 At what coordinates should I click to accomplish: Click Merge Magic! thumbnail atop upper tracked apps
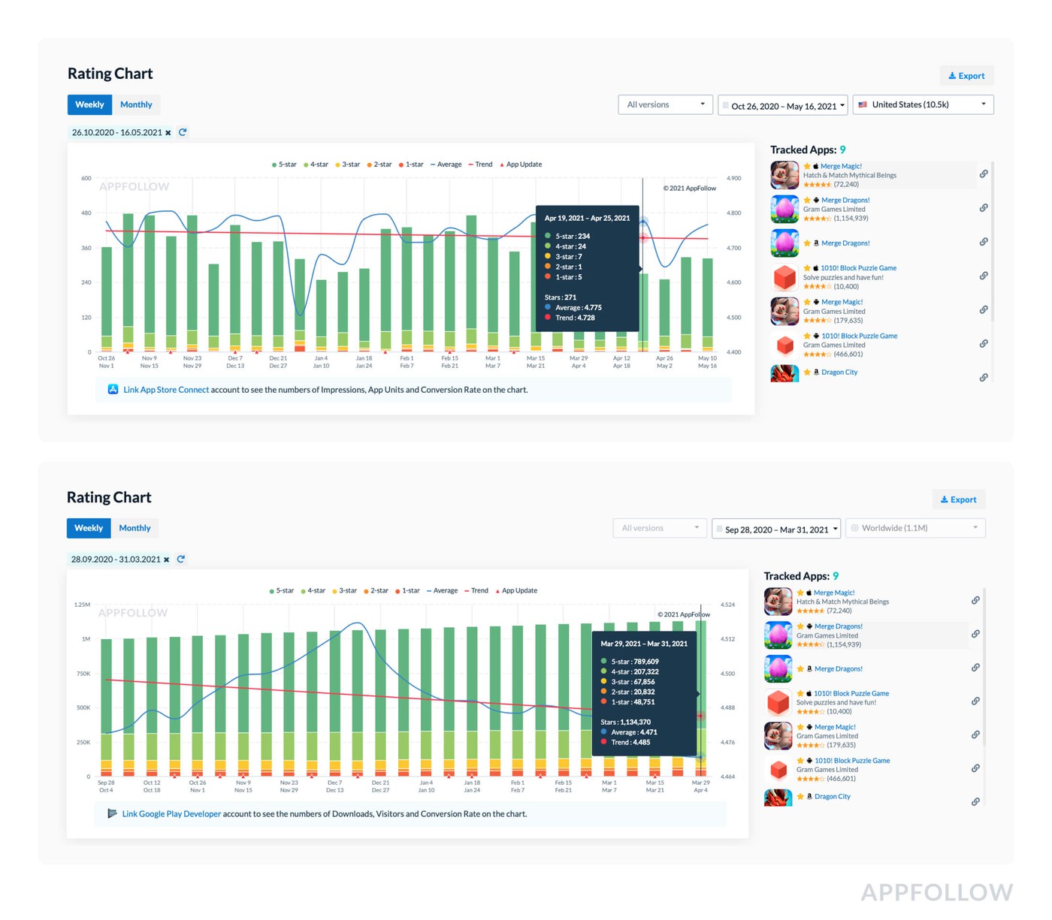point(784,175)
